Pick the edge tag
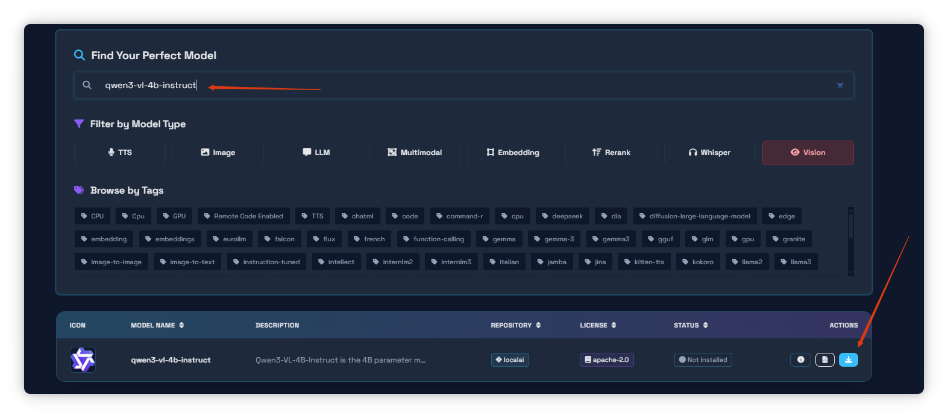The height and width of the screenshot is (418, 948). [x=782, y=216]
